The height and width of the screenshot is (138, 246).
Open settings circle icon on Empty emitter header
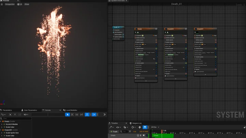pos(156,29)
